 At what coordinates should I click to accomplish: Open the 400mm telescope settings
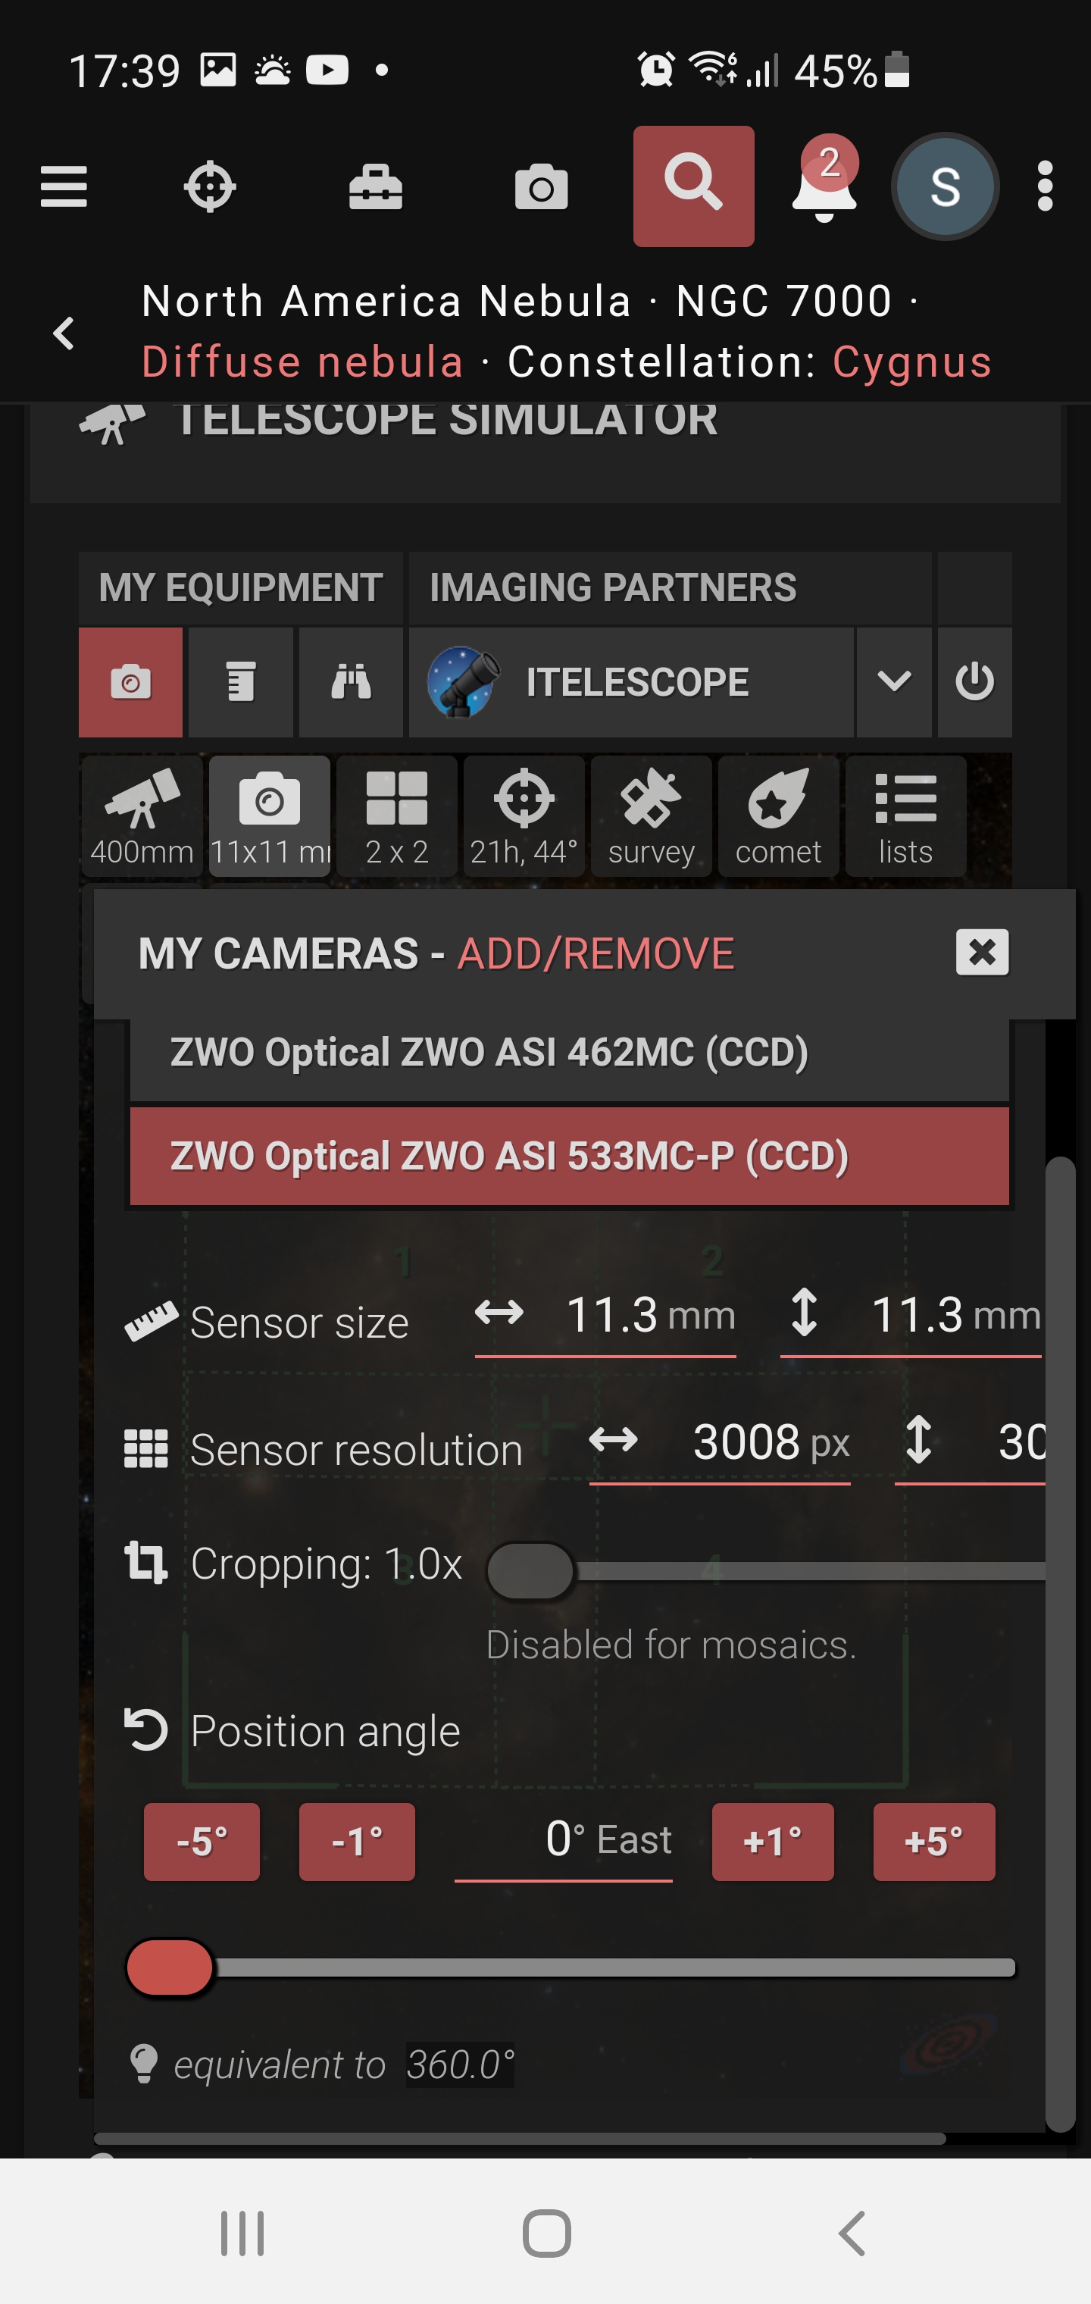click(141, 815)
